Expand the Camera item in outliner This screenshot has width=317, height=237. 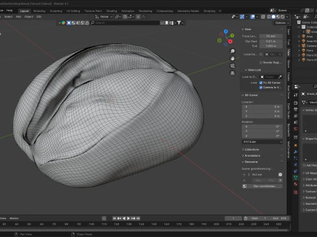tap(299, 45)
